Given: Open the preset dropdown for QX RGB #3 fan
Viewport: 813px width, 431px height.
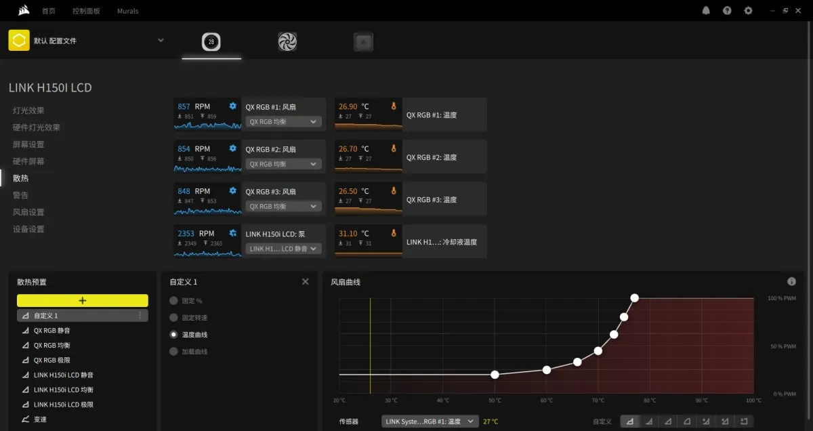Looking at the screenshot, I should click(283, 206).
